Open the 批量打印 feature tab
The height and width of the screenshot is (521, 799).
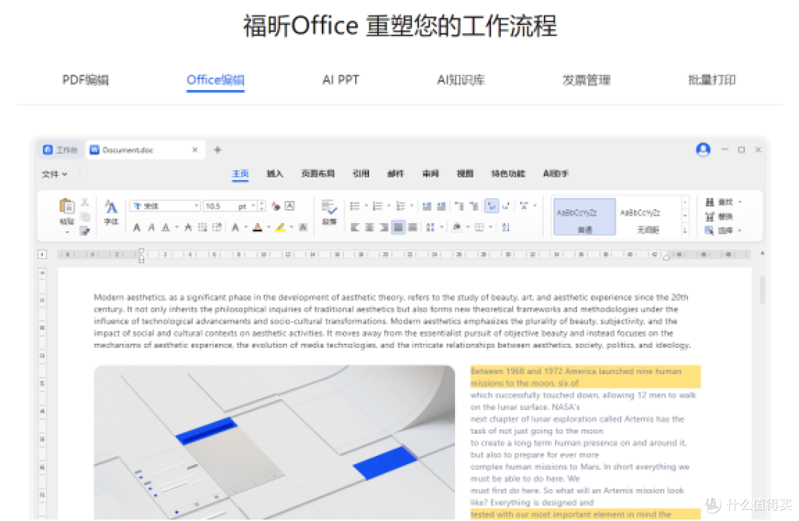(712, 80)
